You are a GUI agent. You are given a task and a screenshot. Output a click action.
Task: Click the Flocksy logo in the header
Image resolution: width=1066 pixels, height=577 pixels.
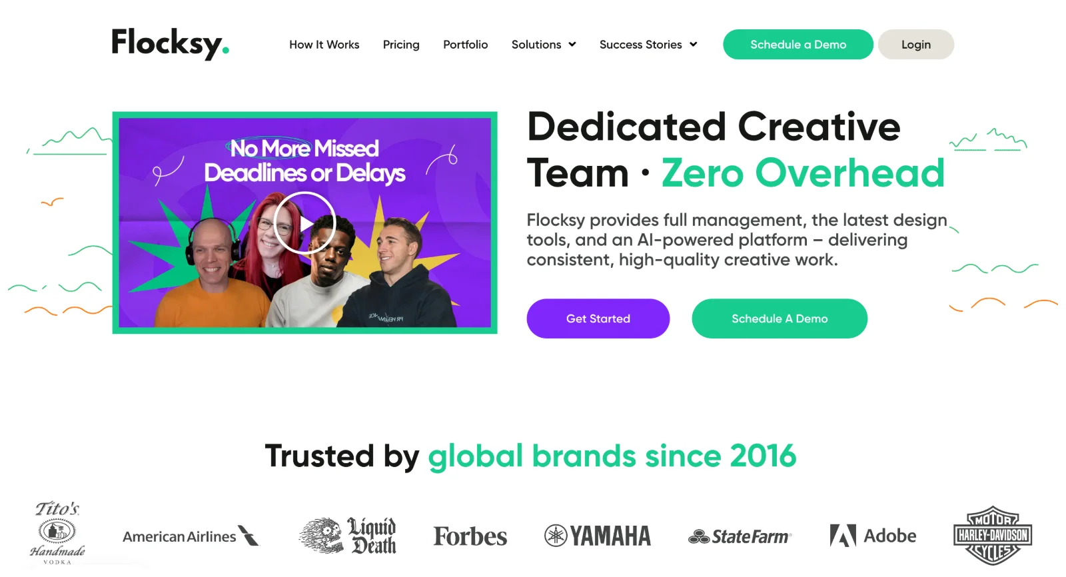coord(170,43)
